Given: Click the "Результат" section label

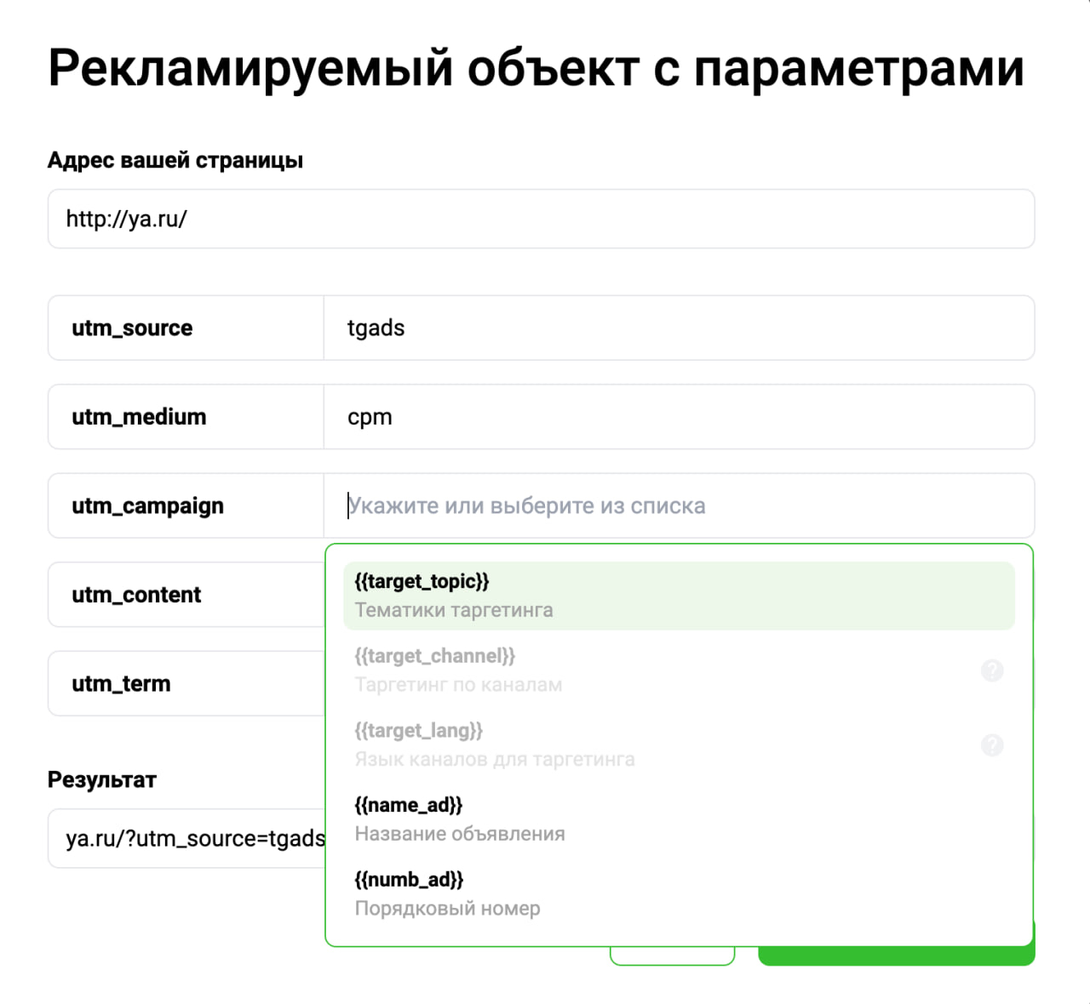Looking at the screenshot, I should [102, 779].
